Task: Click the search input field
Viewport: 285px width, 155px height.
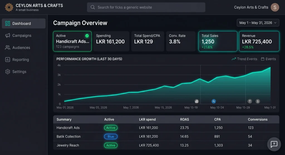Action: pyautogui.click(x=146, y=7)
